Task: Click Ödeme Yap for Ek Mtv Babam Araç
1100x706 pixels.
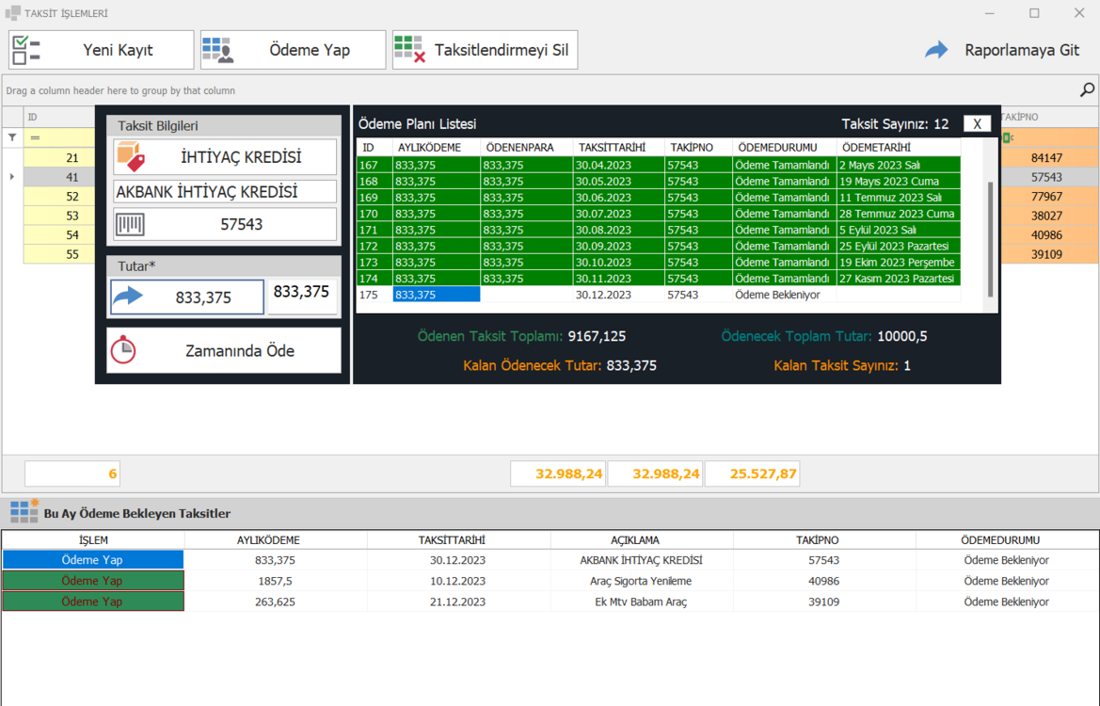Action: point(92,602)
